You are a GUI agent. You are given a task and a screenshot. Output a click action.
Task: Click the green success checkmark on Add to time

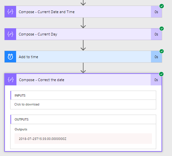(161, 51)
